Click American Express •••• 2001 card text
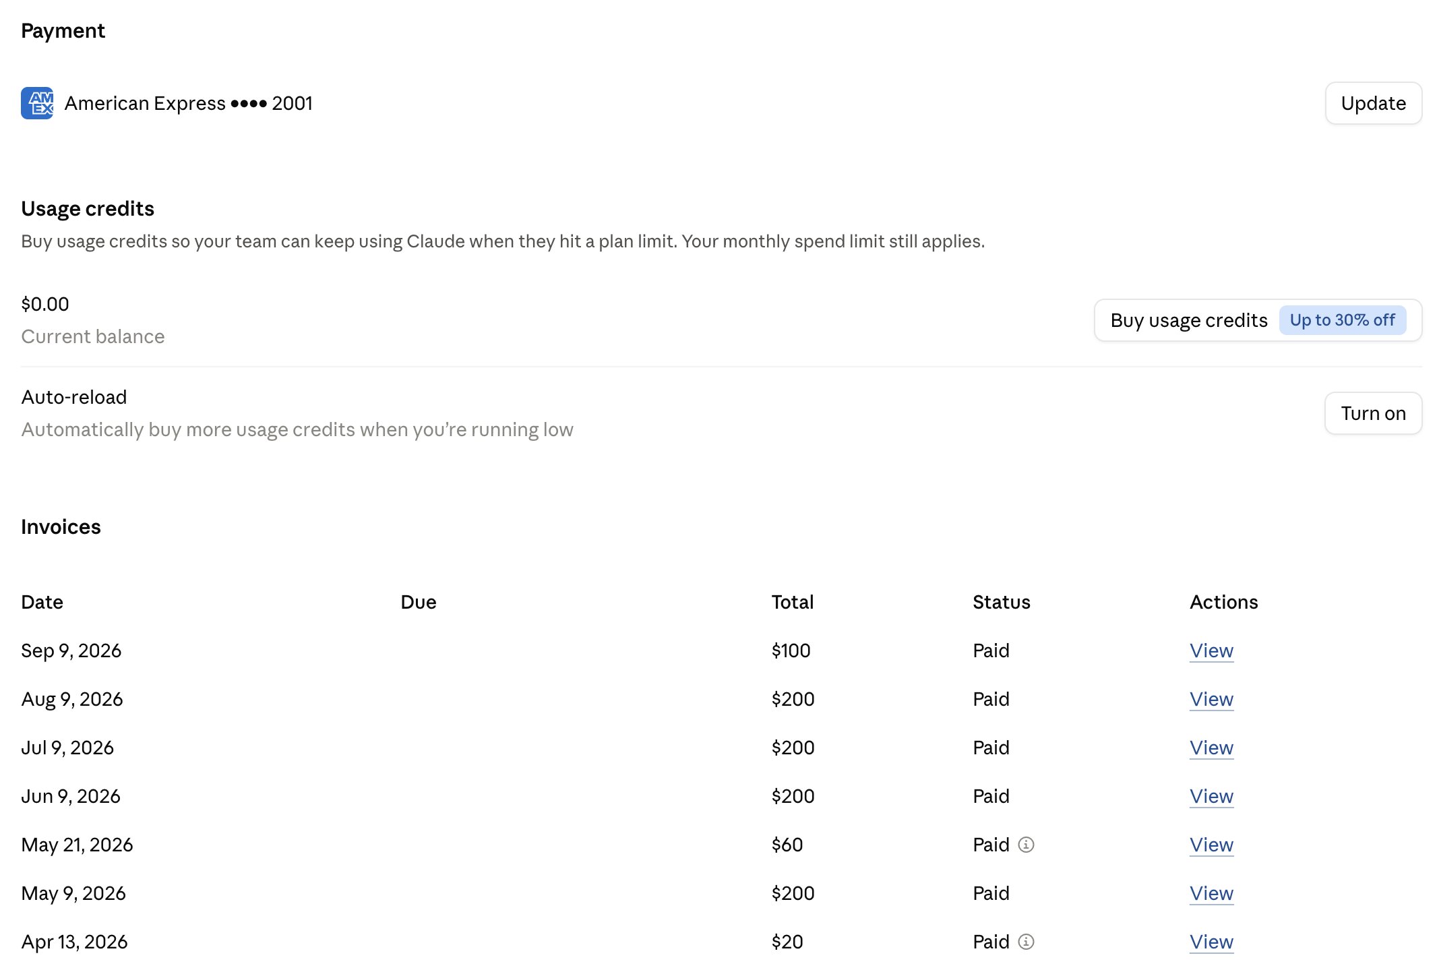This screenshot has width=1437, height=968. pyautogui.click(x=188, y=103)
